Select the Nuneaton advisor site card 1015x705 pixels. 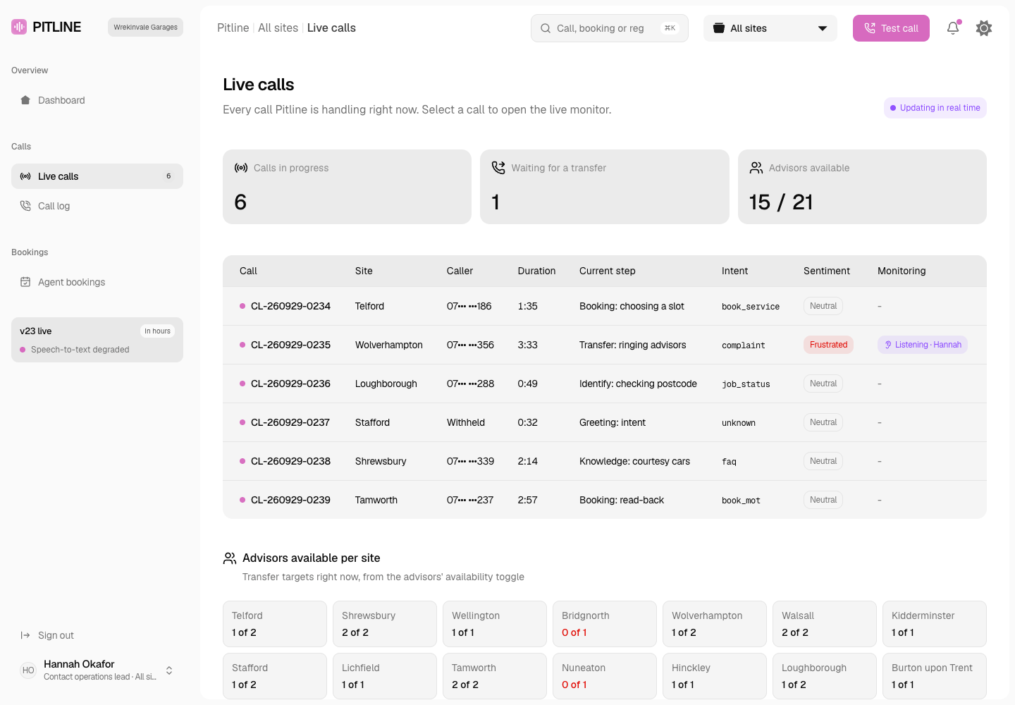(605, 676)
